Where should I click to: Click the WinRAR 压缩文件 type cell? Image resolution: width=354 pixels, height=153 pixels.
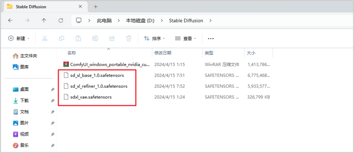point(222,65)
